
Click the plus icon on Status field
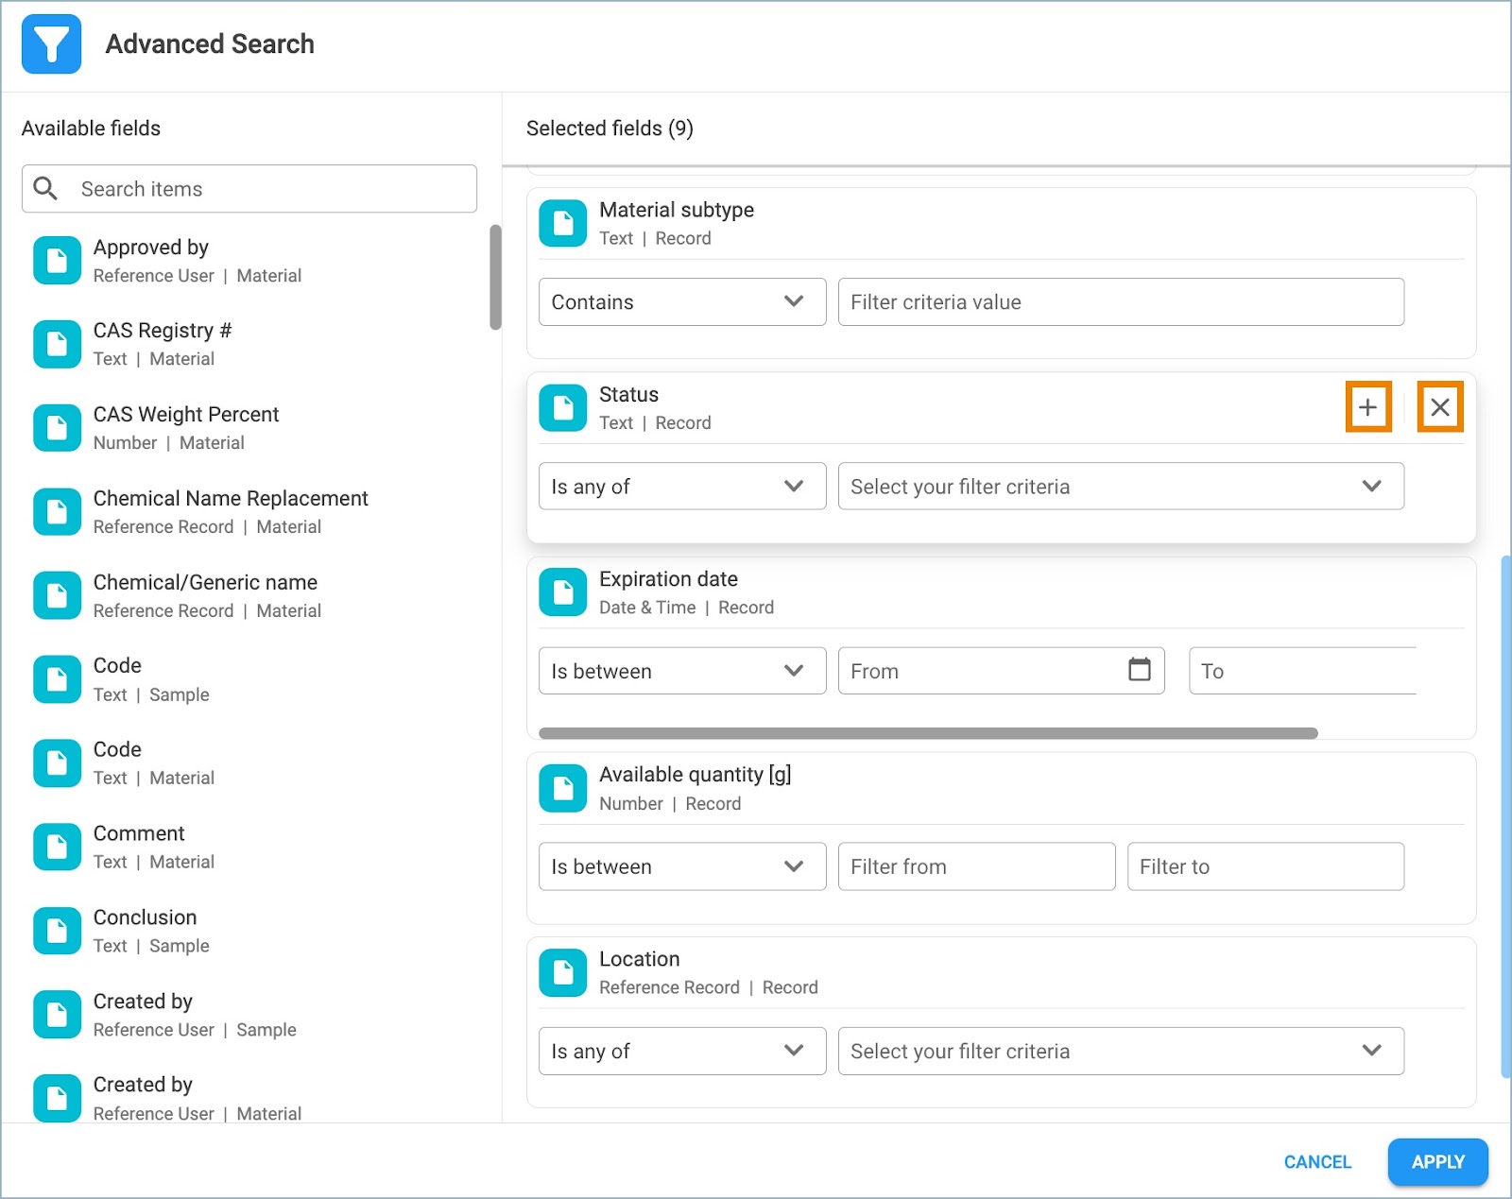pos(1367,407)
